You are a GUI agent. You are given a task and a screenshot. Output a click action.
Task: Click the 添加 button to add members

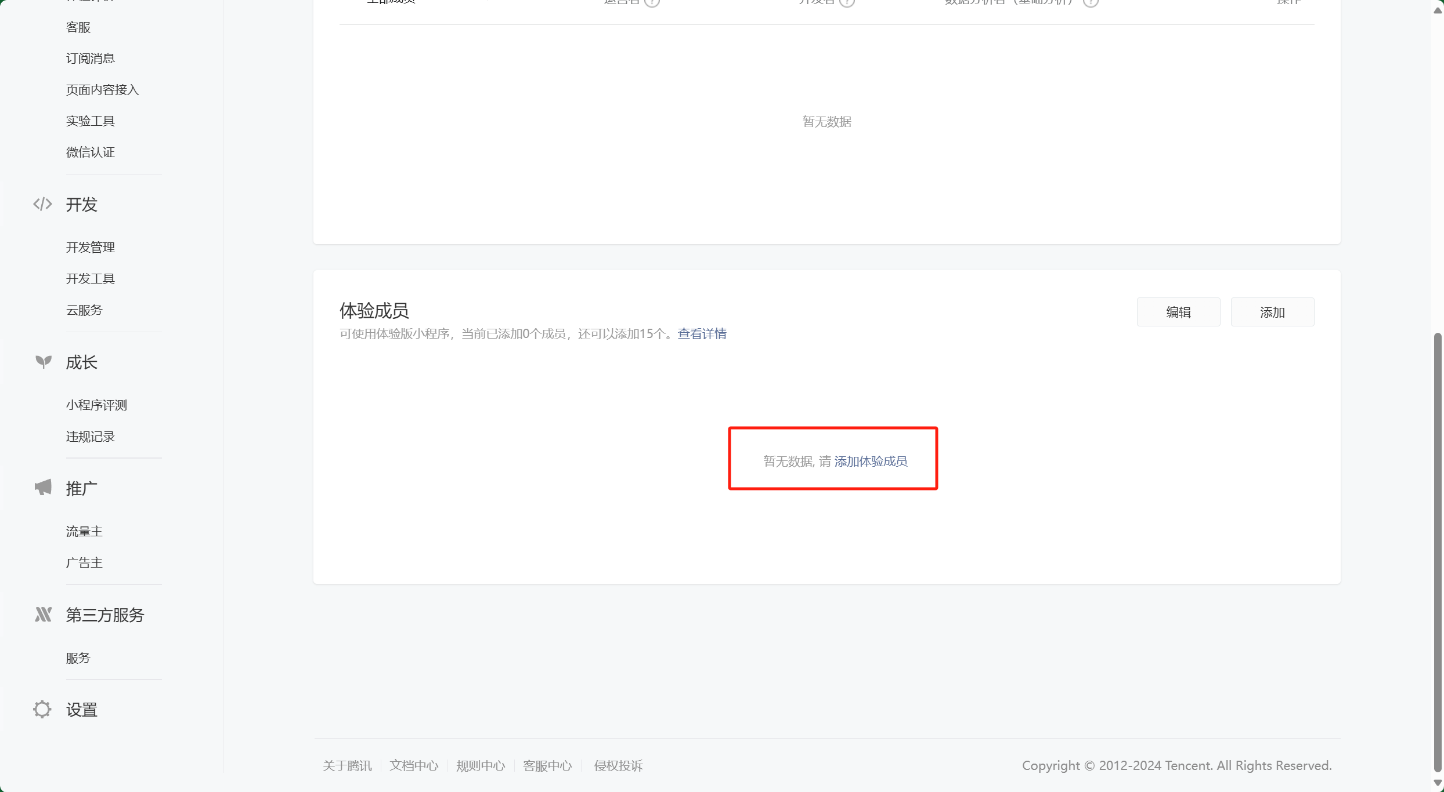click(1272, 311)
